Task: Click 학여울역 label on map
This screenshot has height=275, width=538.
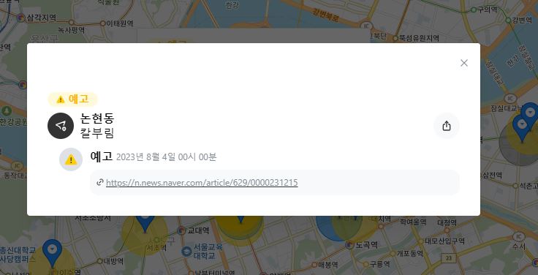Action: coord(413,222)
